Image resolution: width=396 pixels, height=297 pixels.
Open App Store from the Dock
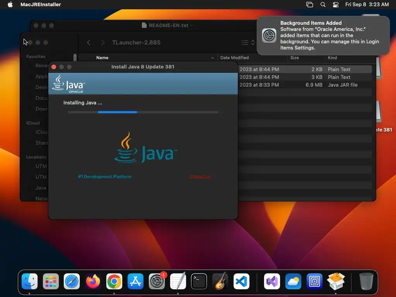coord(135,281)
